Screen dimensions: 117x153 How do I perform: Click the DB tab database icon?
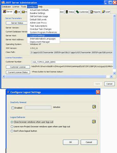point(16,12)
